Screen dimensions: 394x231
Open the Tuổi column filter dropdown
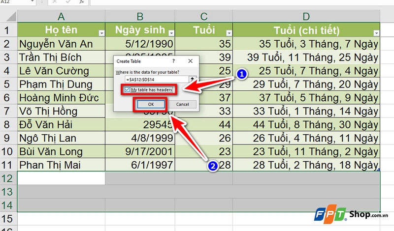(229, 33)
